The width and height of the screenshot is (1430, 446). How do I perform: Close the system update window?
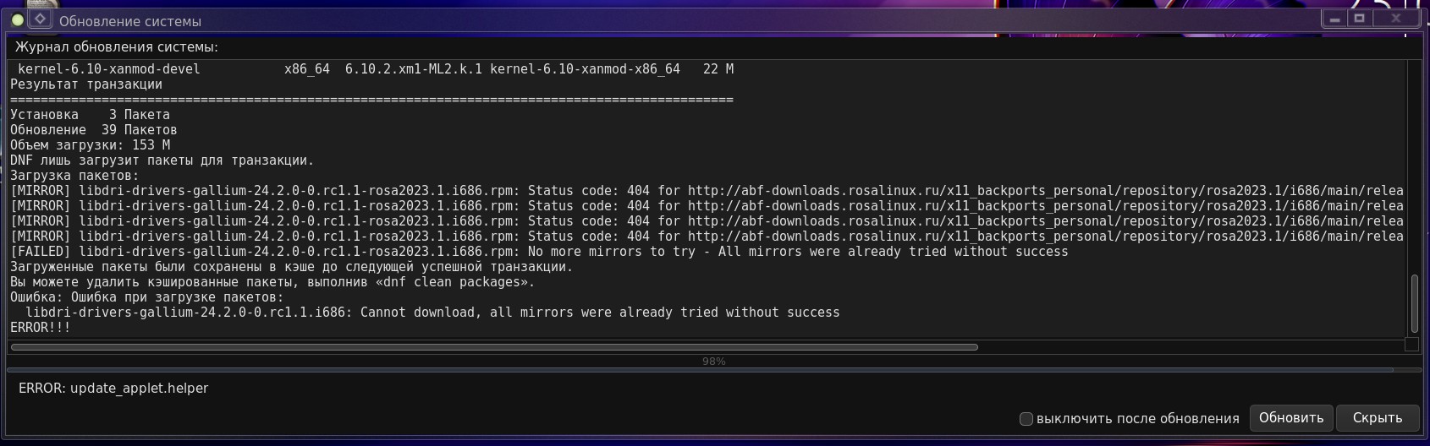(1396, 19)
